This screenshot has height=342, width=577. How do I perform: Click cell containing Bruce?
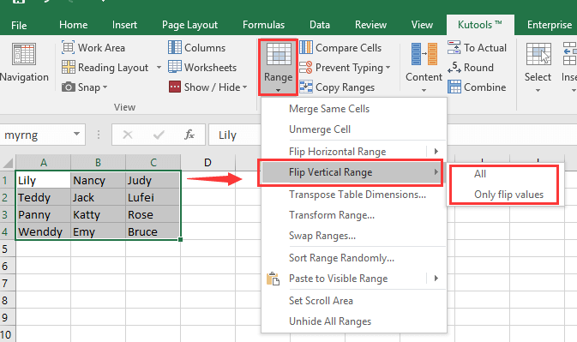pyautogui.click(x=153, y=231)
